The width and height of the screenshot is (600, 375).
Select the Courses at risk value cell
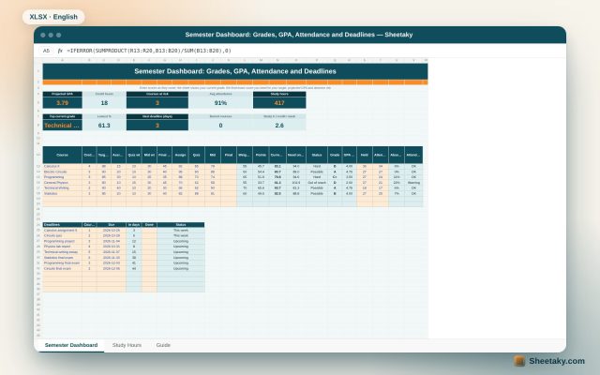click(x=157, y=102)
